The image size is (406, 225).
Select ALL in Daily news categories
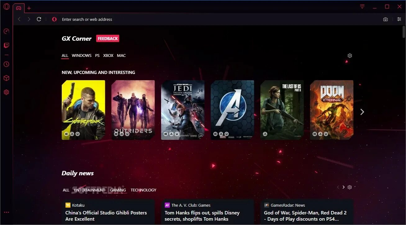point(66,190)
